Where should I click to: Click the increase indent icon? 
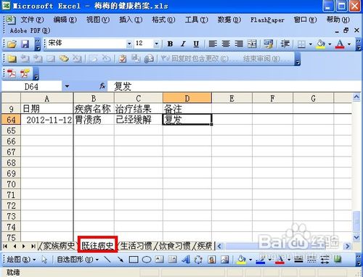[x=285, y=44]
